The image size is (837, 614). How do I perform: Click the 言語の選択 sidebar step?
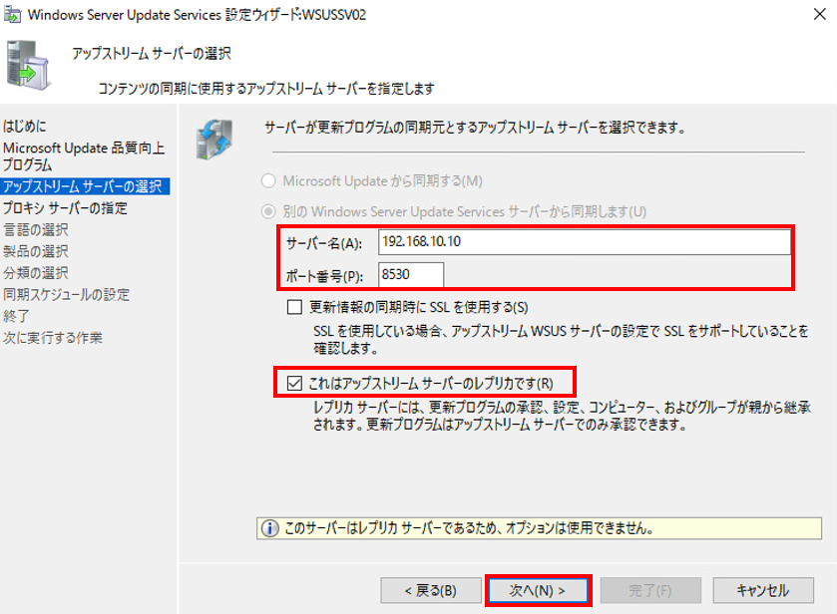click(36, 230)
